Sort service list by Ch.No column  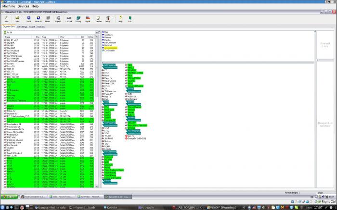(x=90, y=37)
